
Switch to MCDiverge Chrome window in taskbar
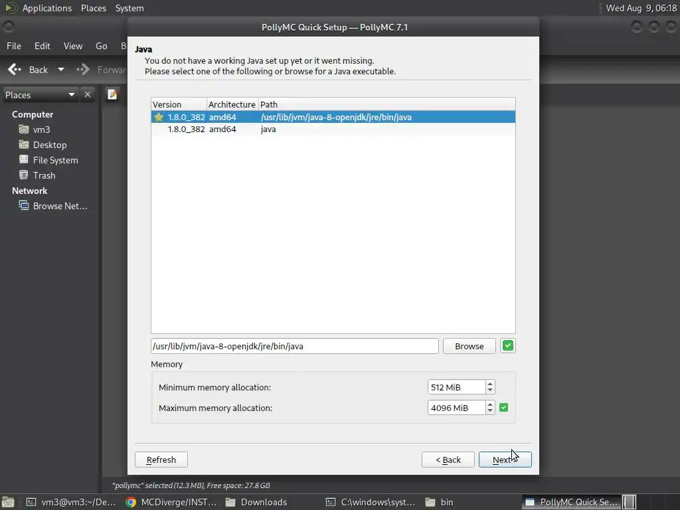171,502
